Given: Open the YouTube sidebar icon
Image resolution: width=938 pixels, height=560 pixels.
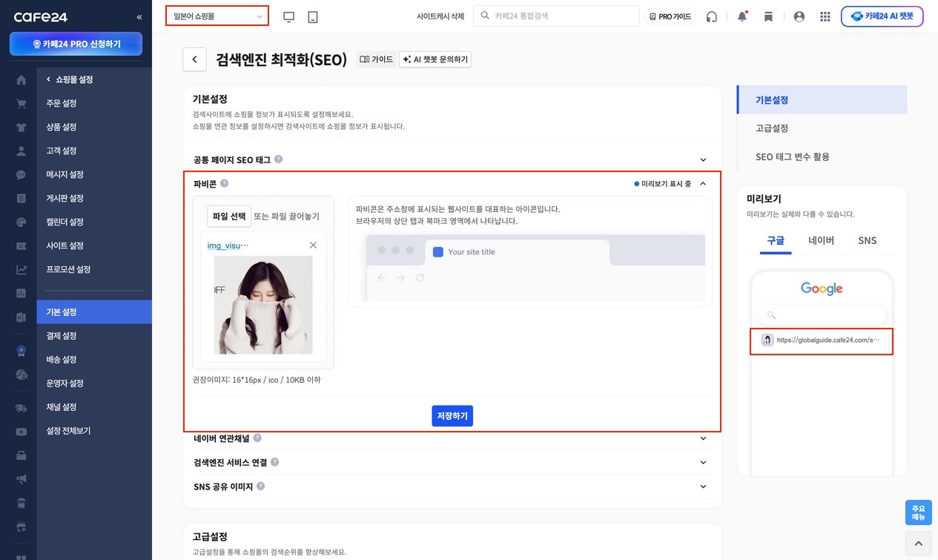Looking at the screenshot, I should (x=21, y=432).
